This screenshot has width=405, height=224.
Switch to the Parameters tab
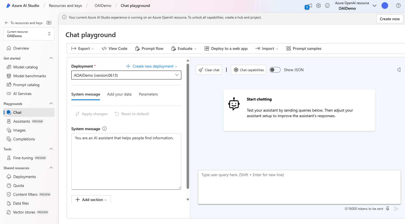148,94
